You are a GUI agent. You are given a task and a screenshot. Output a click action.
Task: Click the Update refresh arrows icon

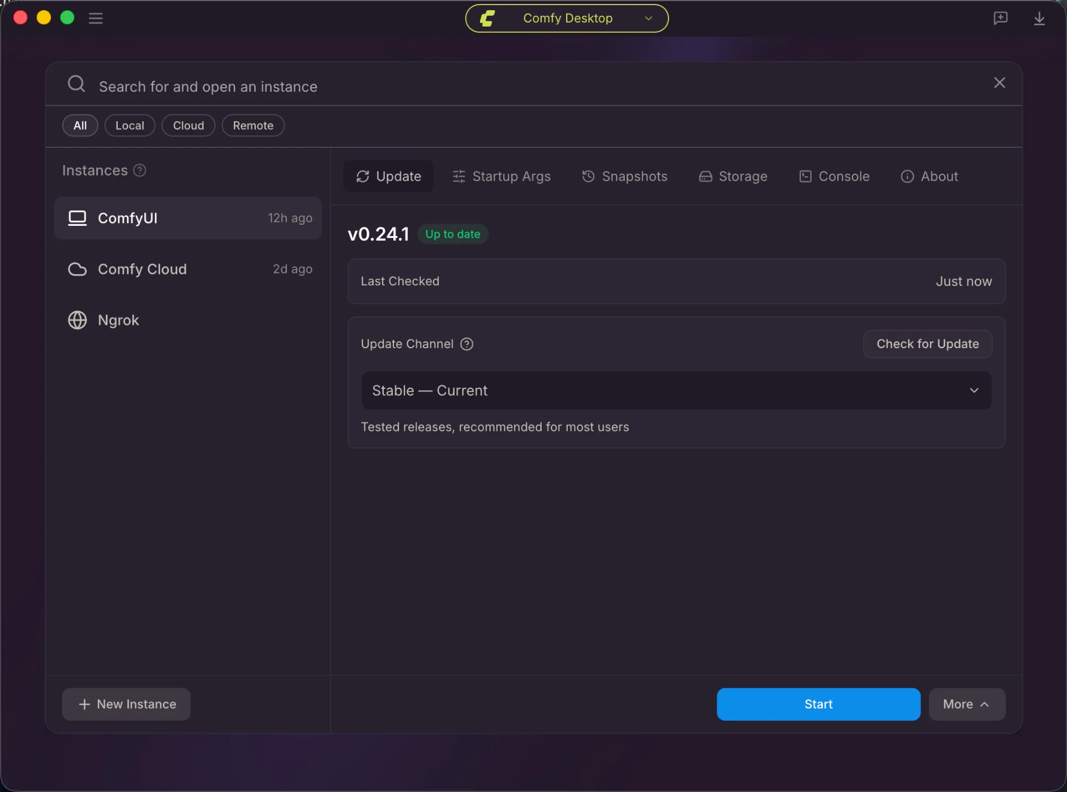click(x=363, y=177)
